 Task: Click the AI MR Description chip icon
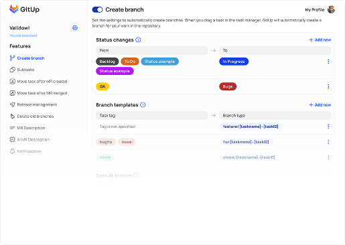(12, 139)
